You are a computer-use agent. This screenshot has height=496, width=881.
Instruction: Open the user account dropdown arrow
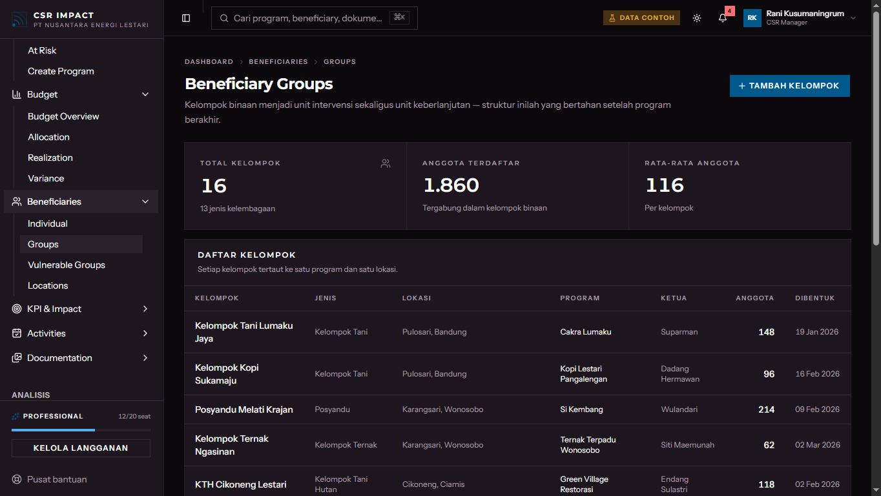pyautogui.click(x=853, y=18)
